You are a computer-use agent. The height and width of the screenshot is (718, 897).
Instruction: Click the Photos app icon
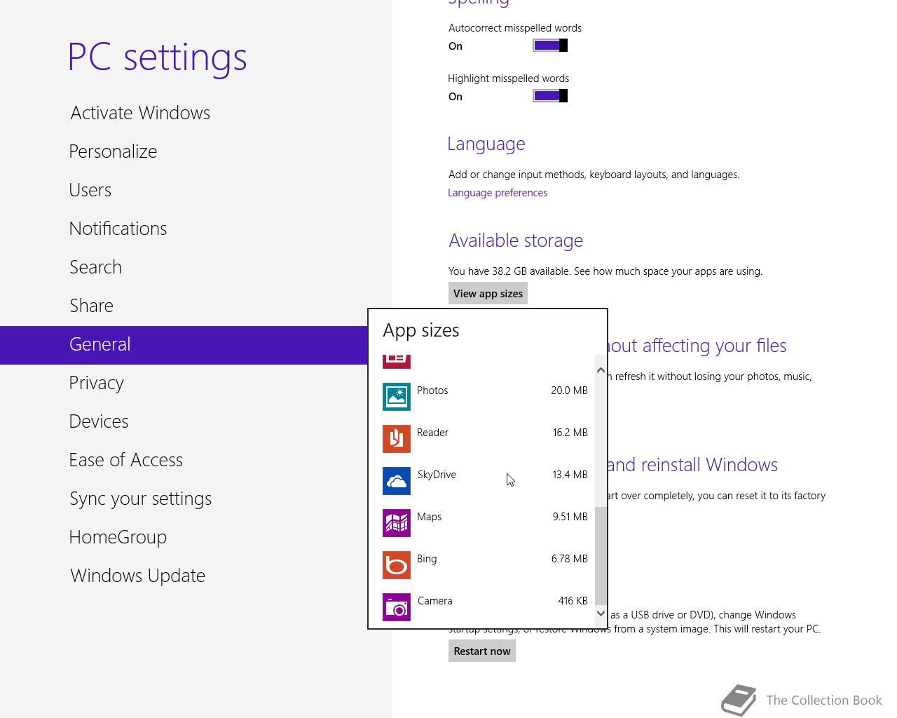coord(397,397)
